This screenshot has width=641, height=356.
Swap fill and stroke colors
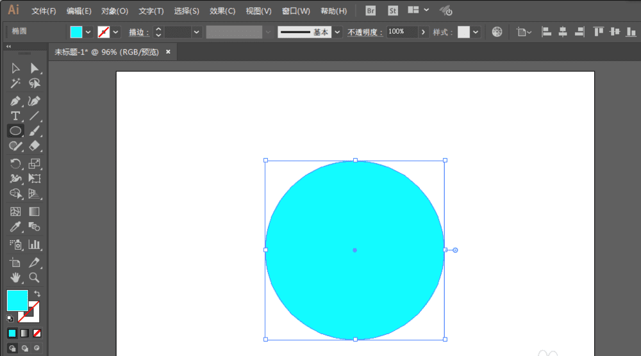click(37, 293)
